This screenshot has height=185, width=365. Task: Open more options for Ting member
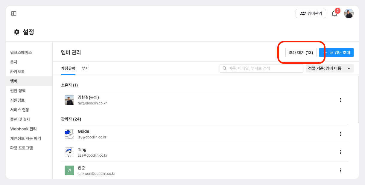[x=340, y=152]
